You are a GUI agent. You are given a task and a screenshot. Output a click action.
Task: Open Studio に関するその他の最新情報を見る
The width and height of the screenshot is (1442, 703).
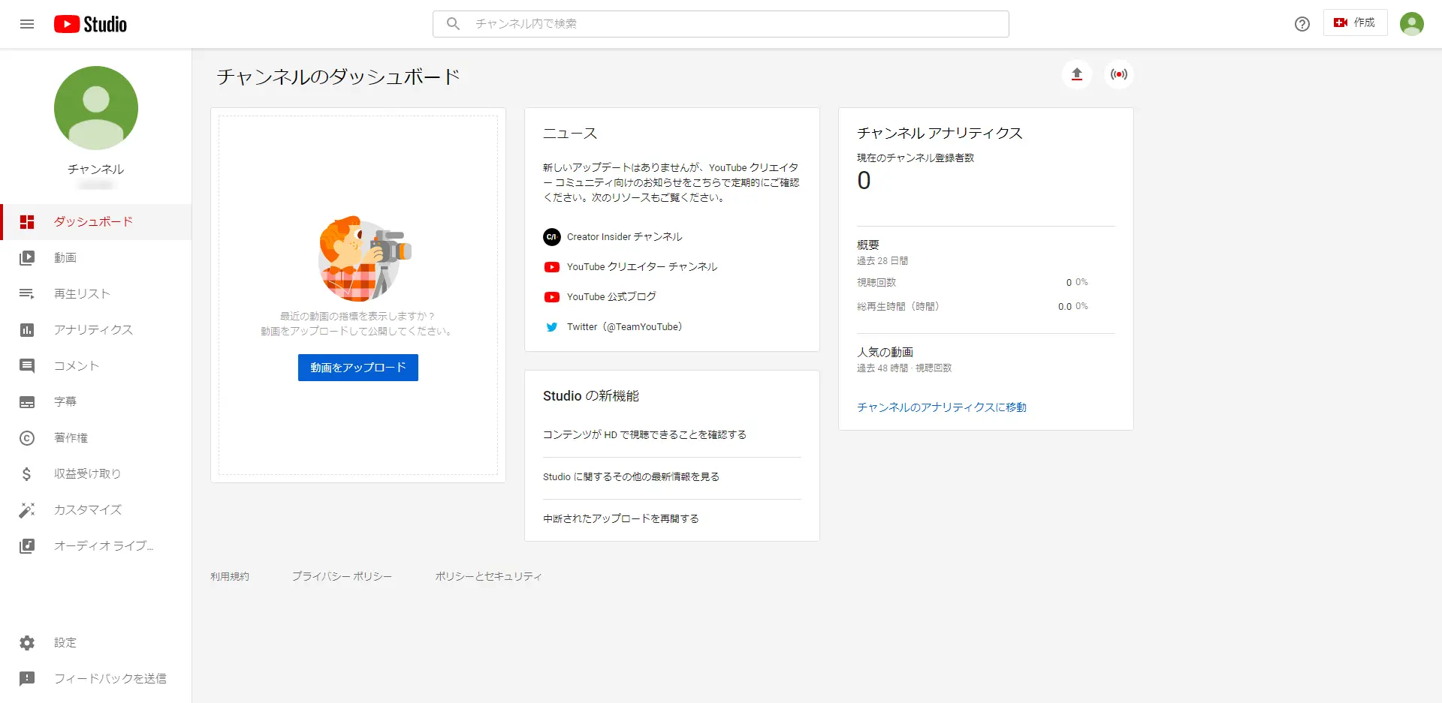631,477
